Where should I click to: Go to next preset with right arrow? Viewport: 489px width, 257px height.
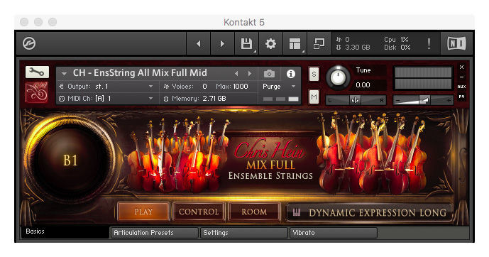coord(222,44)
